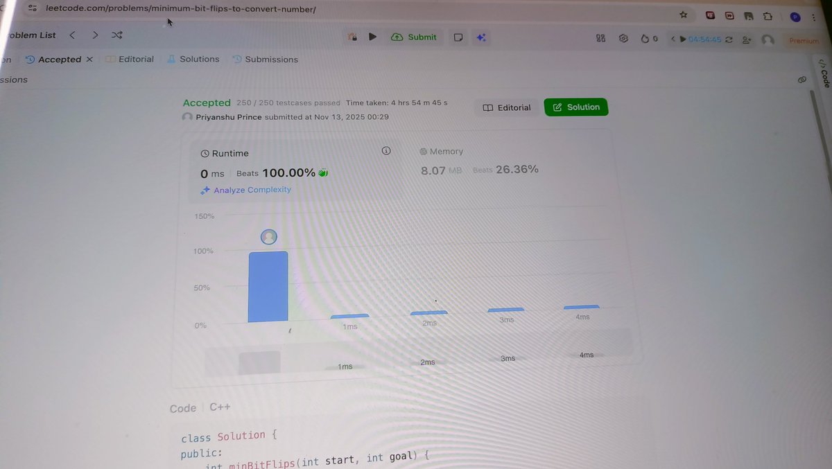
Task: Bookmark page with star icon
Action: click(x=683, y=14)
